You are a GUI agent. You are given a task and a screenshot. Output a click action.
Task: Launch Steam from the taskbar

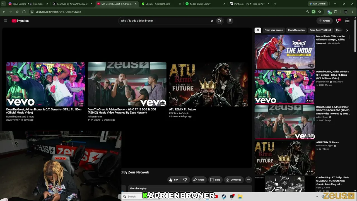(x=224, y=197)
